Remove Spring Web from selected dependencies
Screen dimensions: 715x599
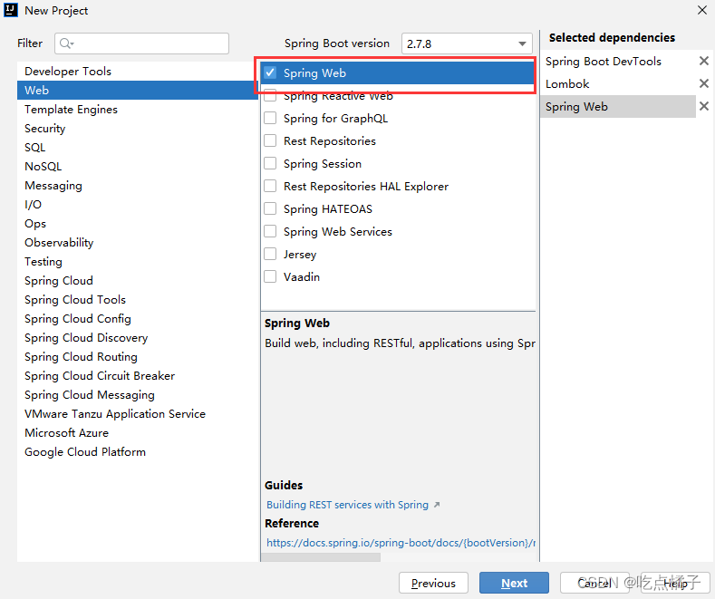pos(703,106)
